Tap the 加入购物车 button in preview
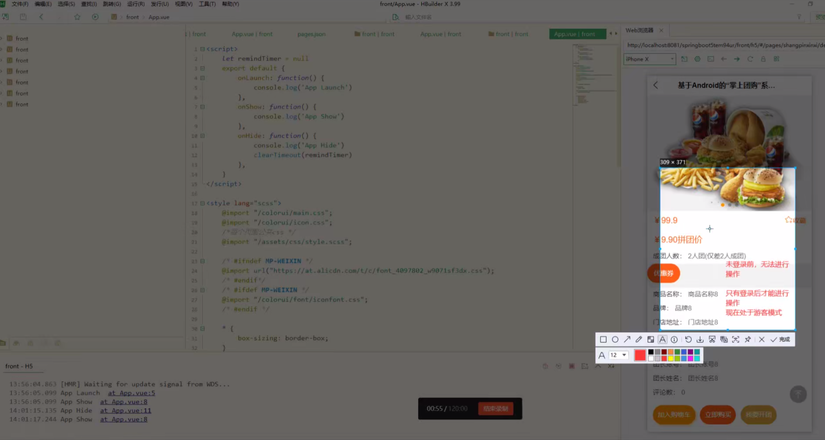Viewport: 825px width, 440px height. tap(674, 415)
